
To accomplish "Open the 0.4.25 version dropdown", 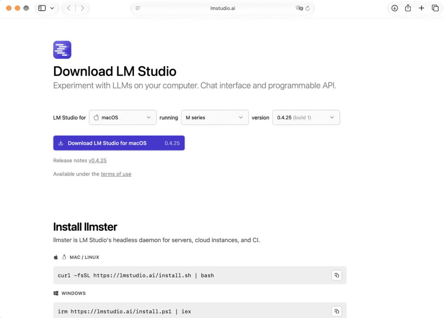I will (x=306, y=117).
